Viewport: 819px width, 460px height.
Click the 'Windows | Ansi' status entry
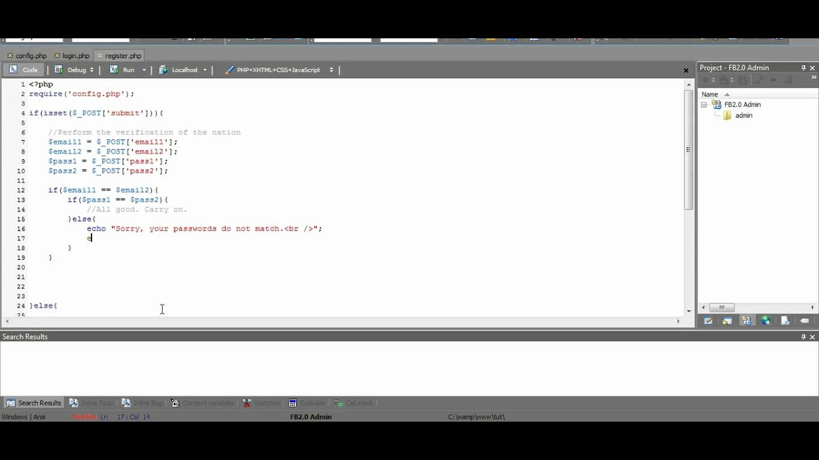tap(24, 417)
